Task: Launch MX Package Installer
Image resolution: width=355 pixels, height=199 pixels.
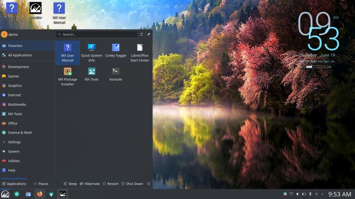Action: pos(67,77)
